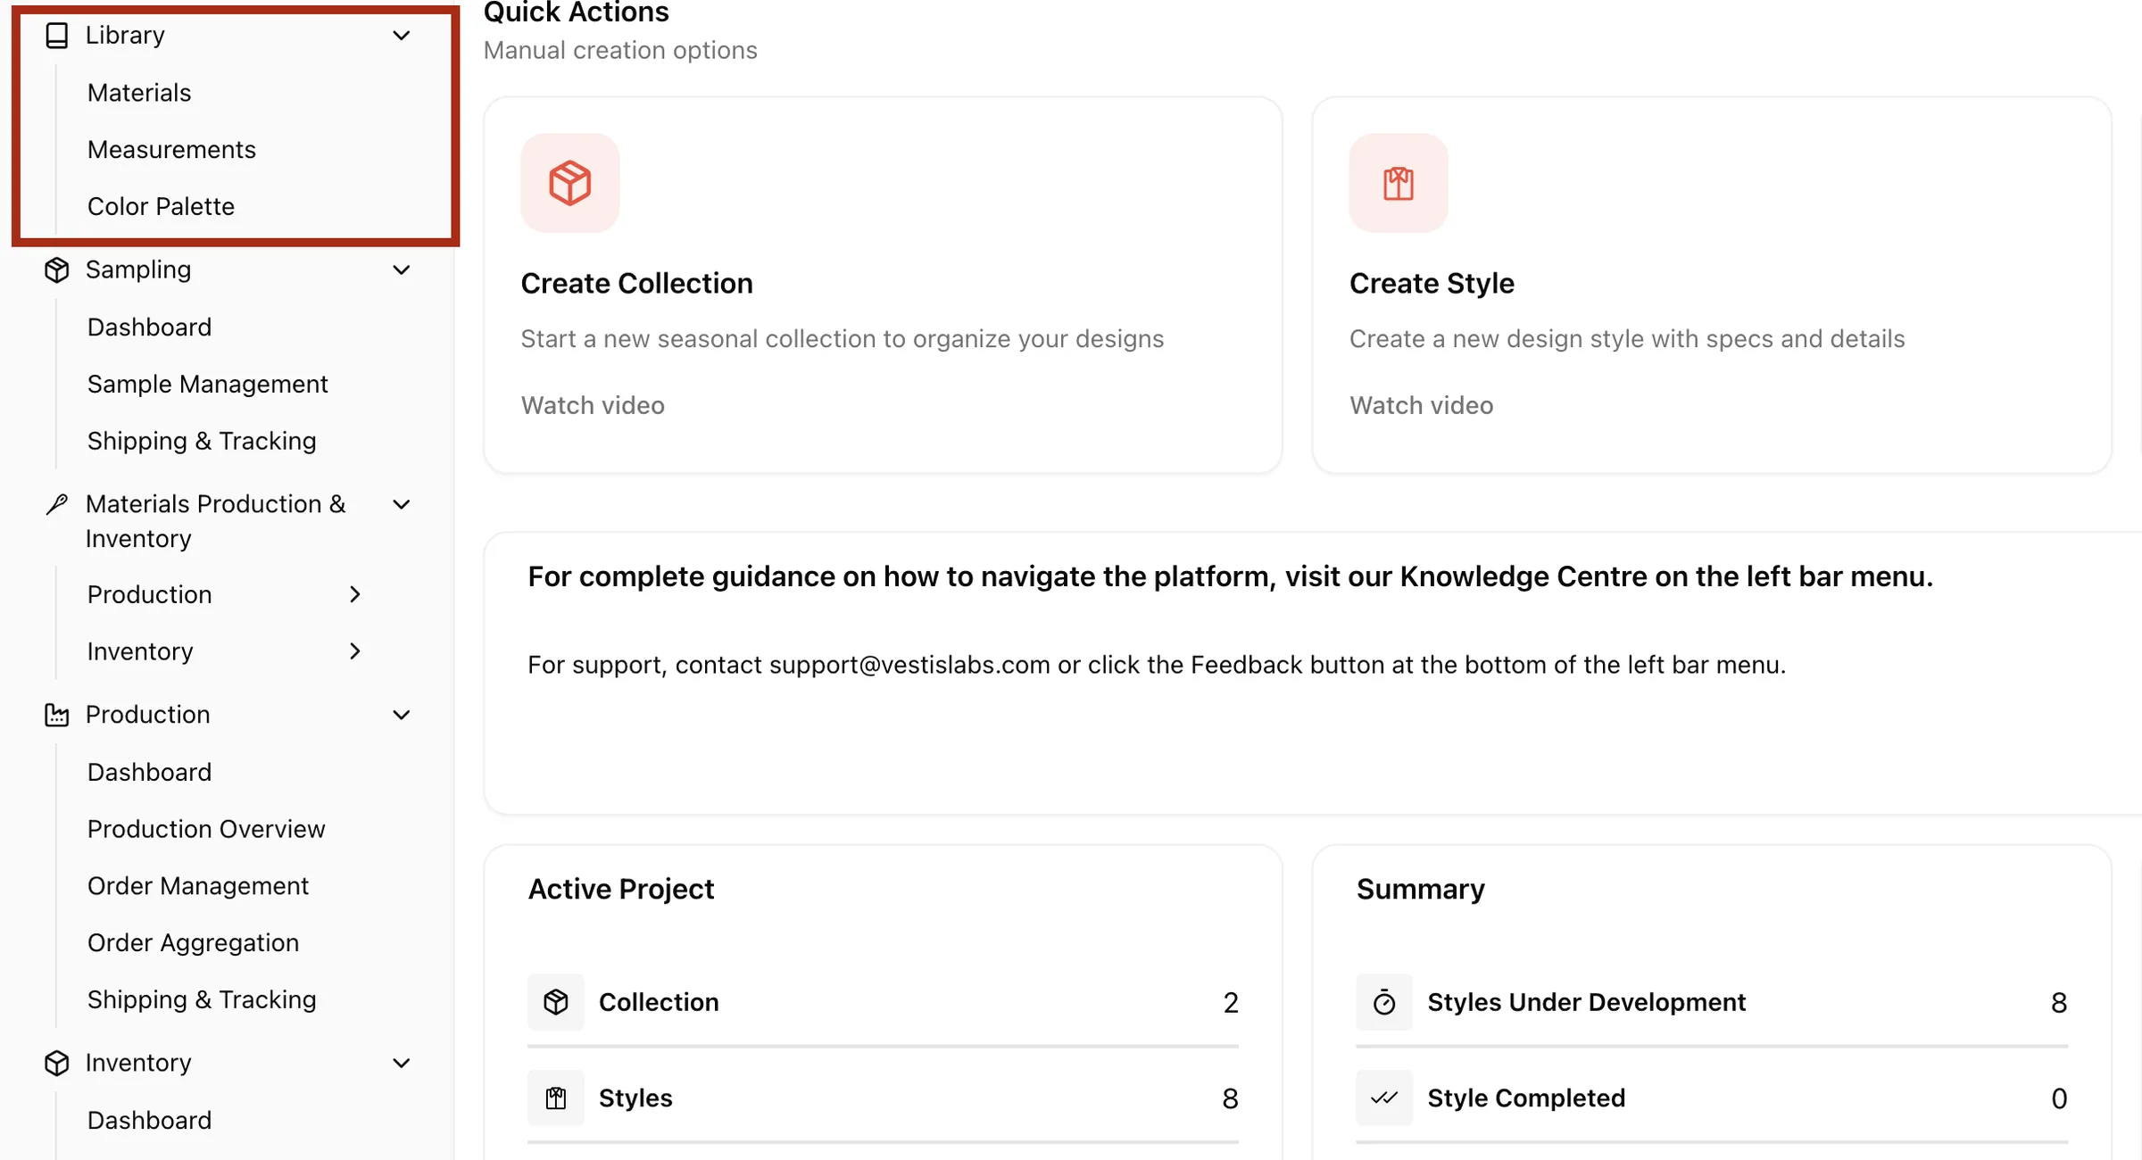
Task: Go to Order Aggregation
Action: click(193, 943)
